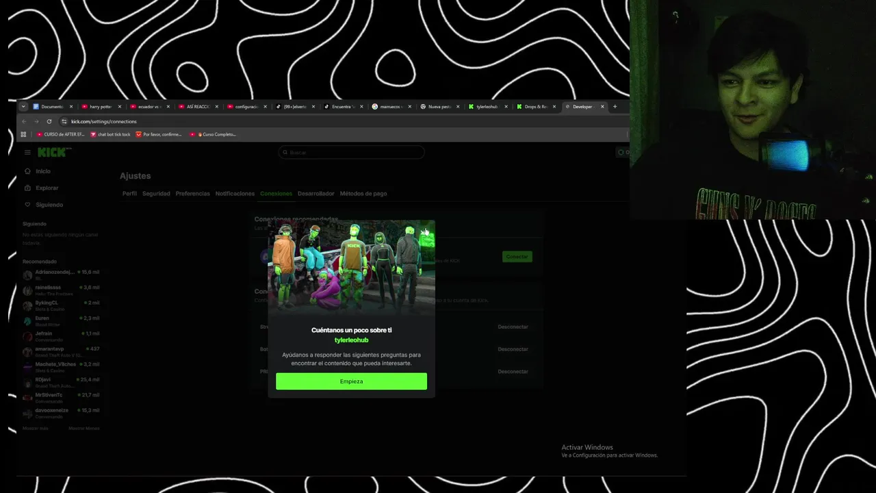Viewport: 876px width, 493px height.
Task: Click the Siguiendo heart icon
Action: pyautogui.click(x=27, y=205)
